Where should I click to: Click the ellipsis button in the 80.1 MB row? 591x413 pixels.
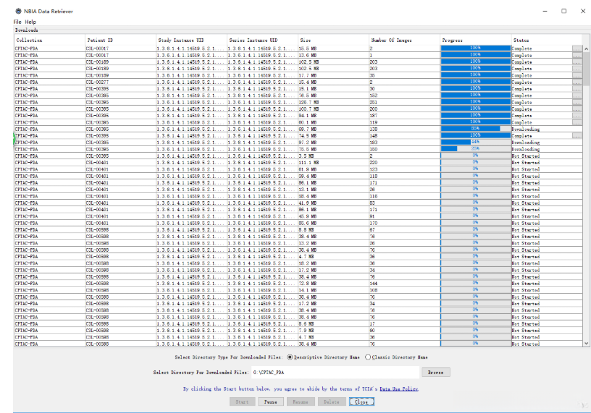coord(577,122)
